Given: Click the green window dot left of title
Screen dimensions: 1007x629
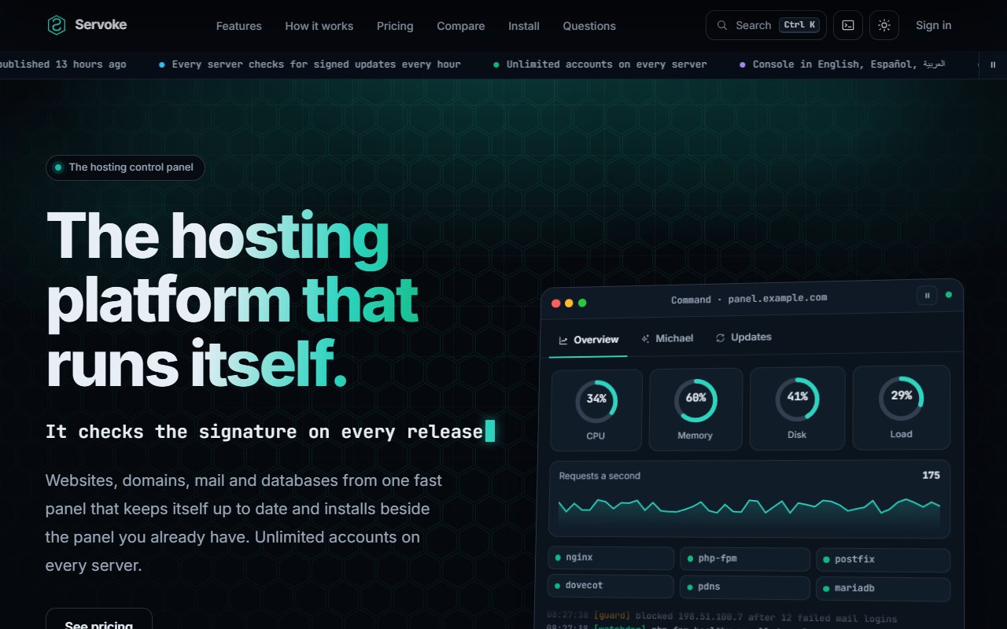Looking at the screenshot, I should coord(582,303).
